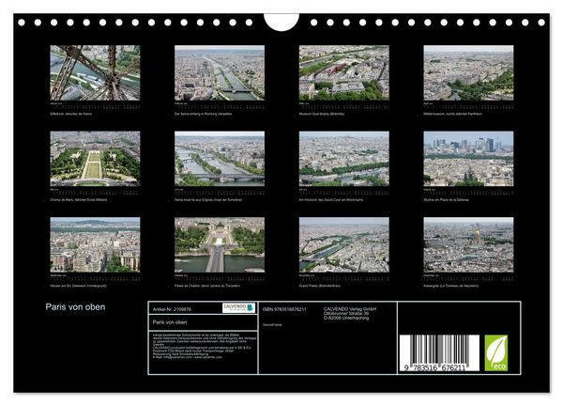Click caption 'Museum Quai Branly'
This screenshot has width=563, height=406.
322,114
